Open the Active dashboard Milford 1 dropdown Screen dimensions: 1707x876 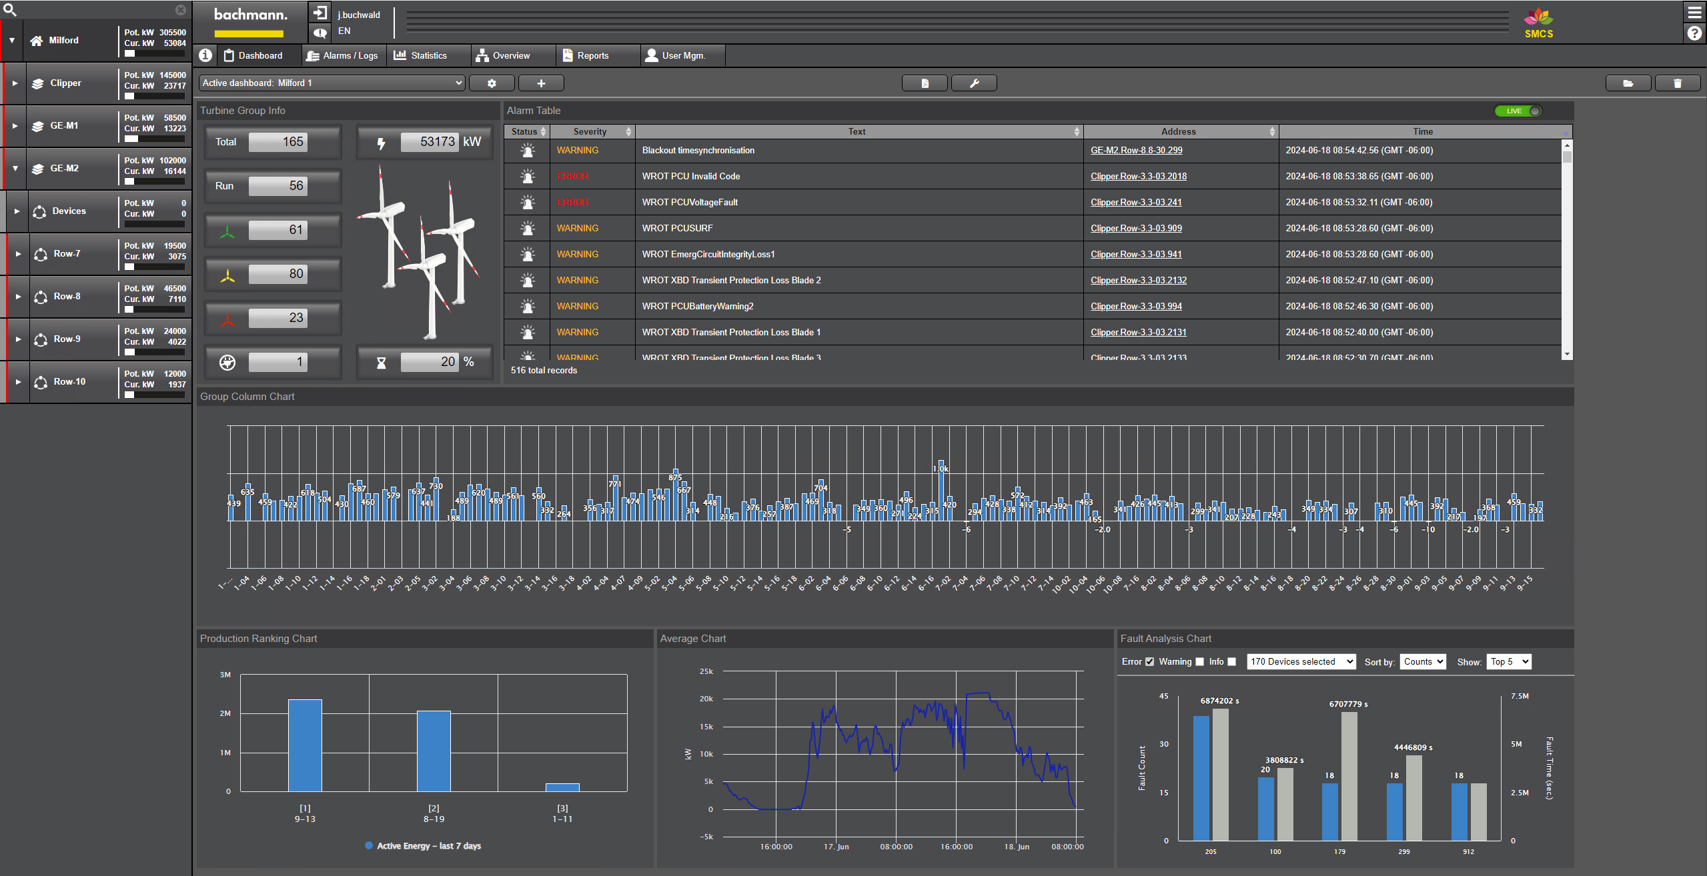coord(332,83)
